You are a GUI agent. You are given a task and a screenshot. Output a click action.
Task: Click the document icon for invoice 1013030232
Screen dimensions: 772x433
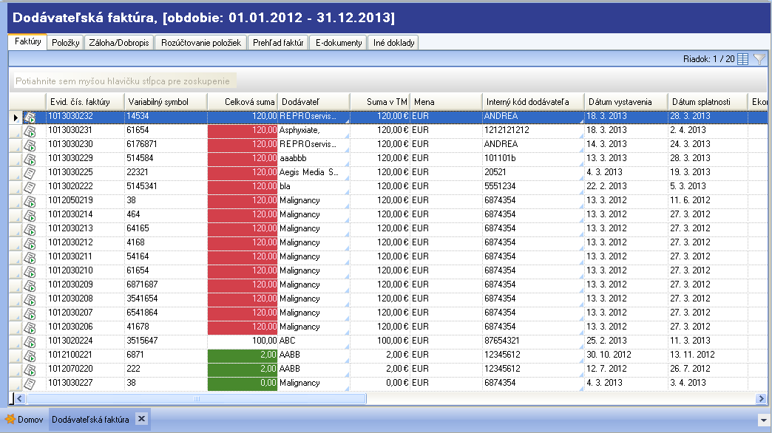pyautogui.click(x=30, y=117)
